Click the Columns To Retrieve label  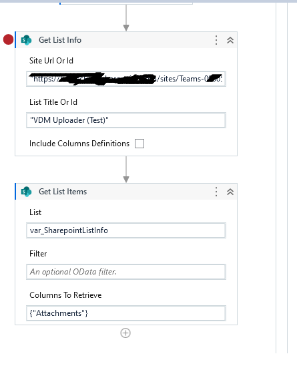65,295
